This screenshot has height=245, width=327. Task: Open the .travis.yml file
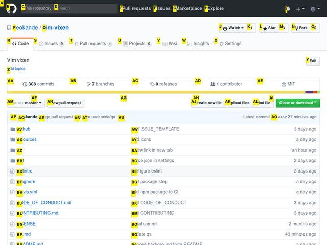point(27,192)
